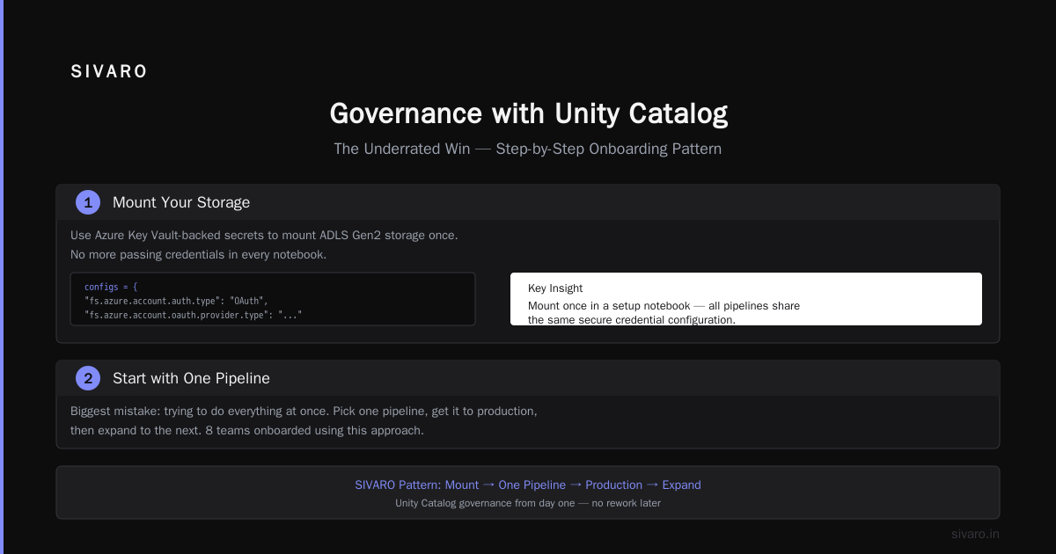Click the 'Use Azure Key Vault-backed secrets' line
The image size is (1056, 554).
tap(264, 236)
